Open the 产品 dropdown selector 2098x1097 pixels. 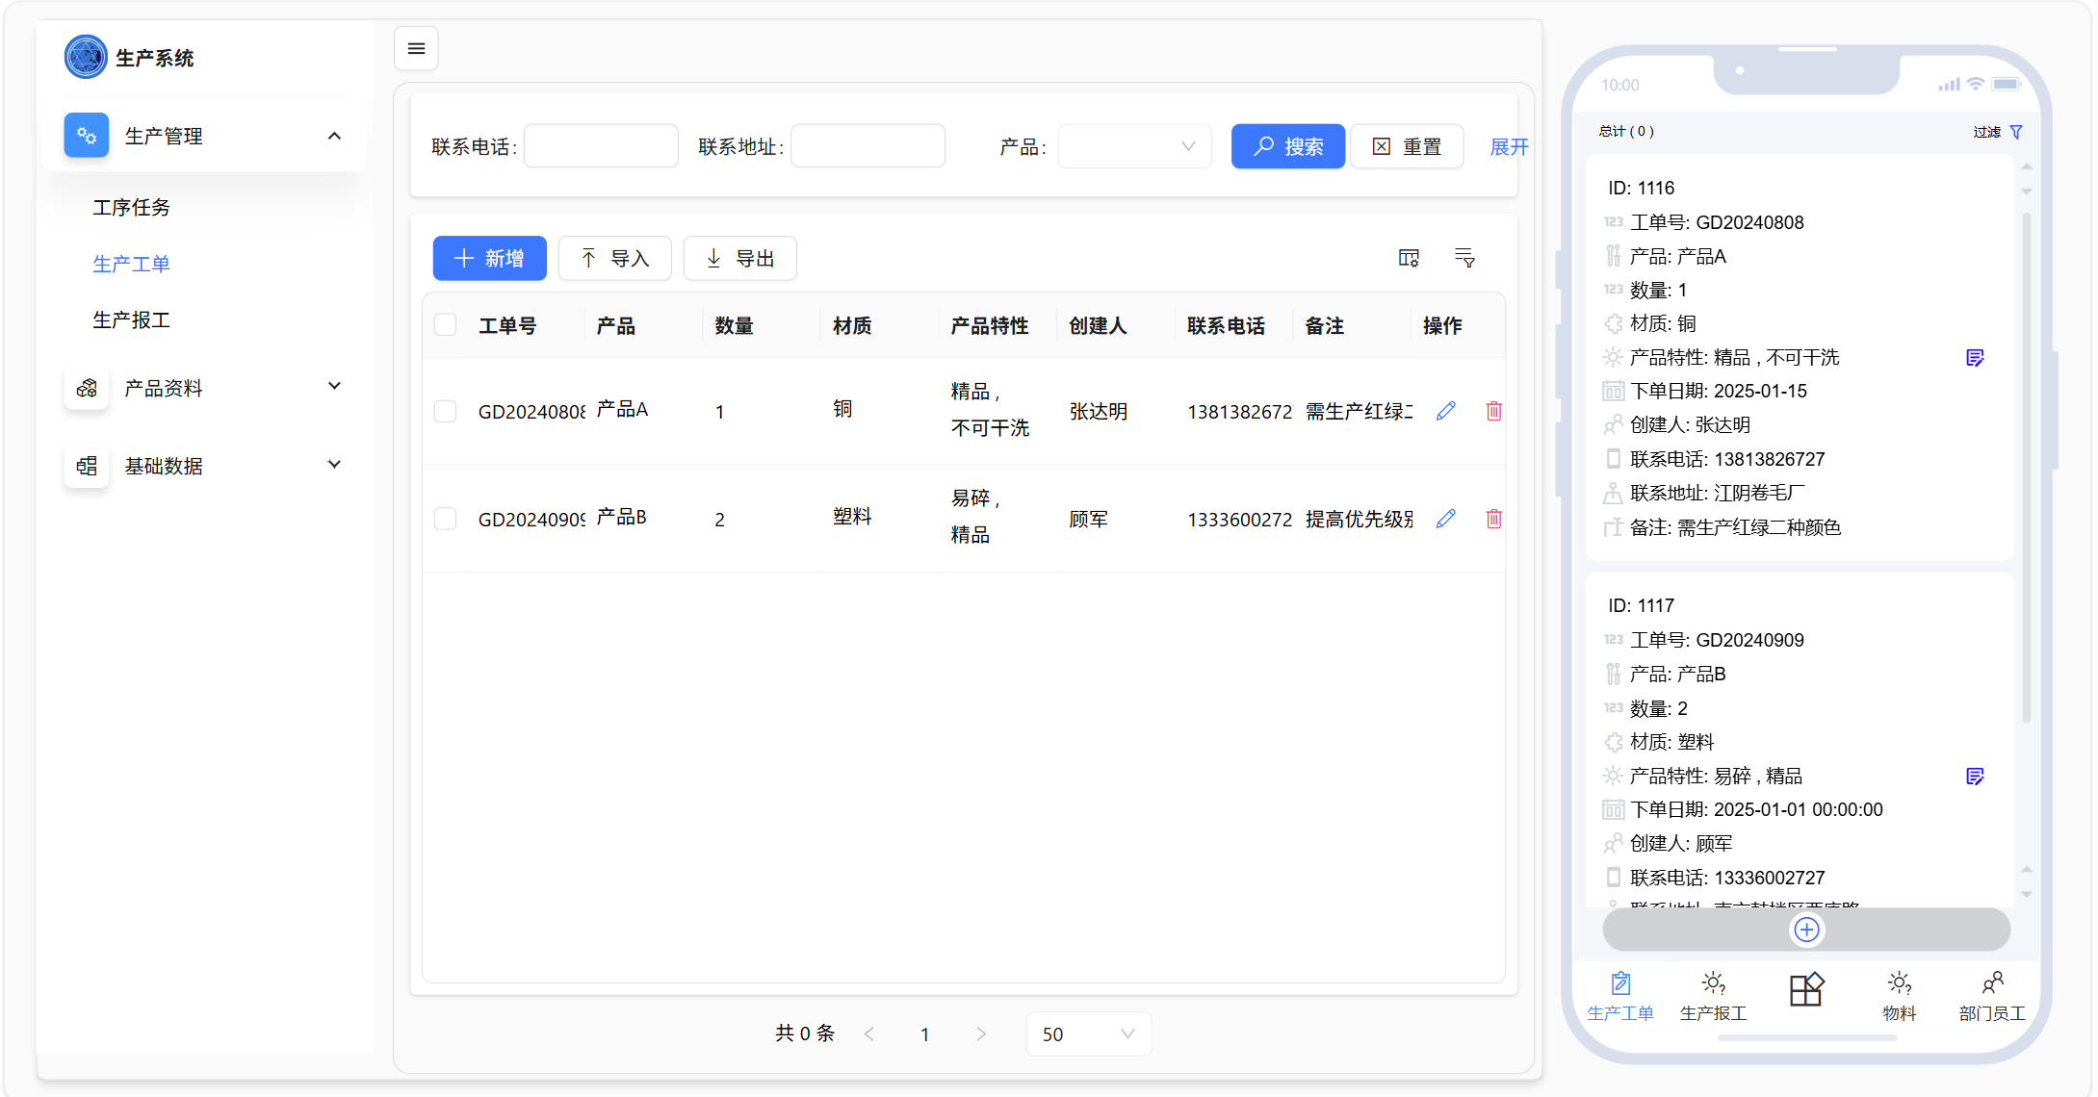[1134, 146]
